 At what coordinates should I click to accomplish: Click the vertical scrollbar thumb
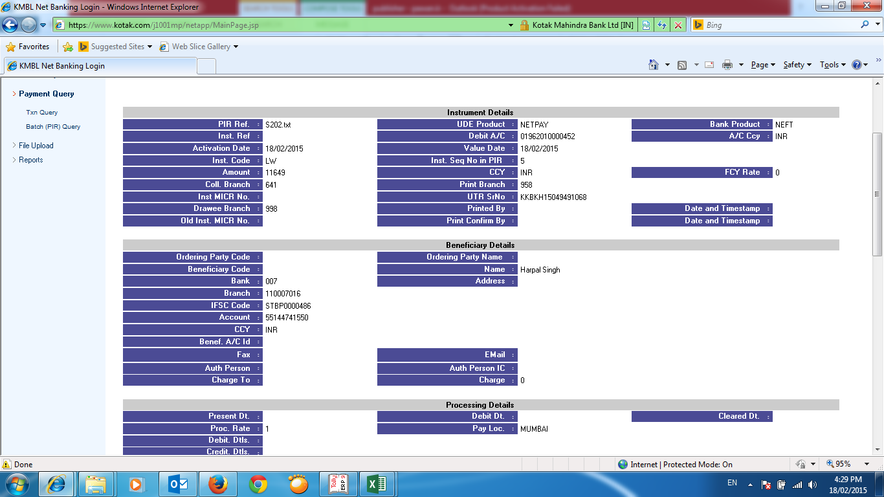click(x=878, y=194)
